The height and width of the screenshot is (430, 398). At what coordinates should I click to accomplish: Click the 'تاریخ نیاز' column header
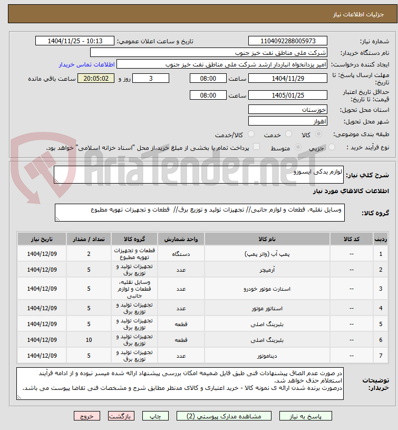[42, 239]
